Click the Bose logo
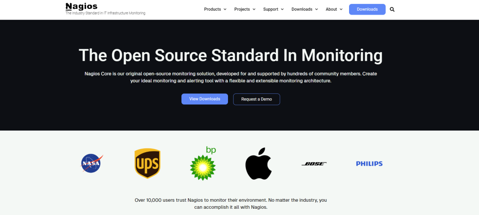 tap(314, 164)
